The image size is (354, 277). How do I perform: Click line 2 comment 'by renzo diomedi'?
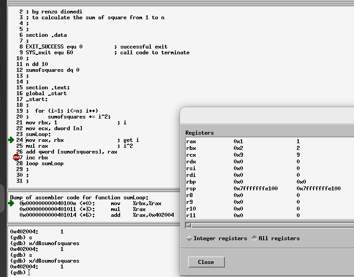point(57,12)
